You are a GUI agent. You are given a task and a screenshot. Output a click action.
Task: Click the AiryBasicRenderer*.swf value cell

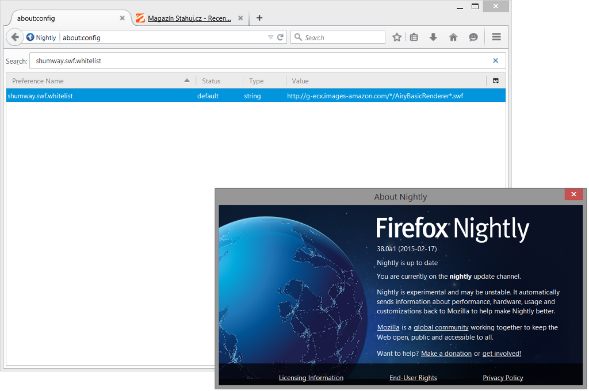[x=375, y=96]
